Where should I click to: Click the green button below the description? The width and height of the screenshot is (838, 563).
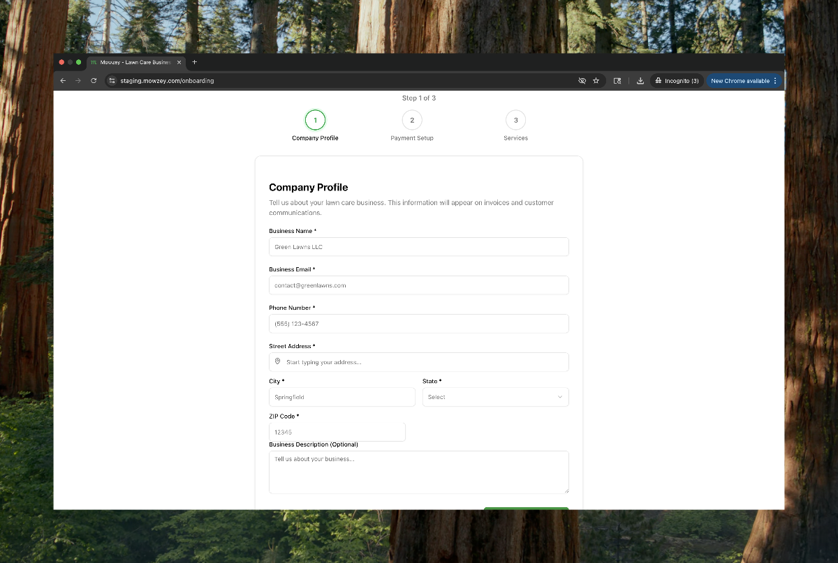tap(526, 509)
